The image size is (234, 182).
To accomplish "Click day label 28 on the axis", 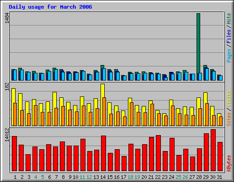I will pyautogui.click(x=199, y=177).
